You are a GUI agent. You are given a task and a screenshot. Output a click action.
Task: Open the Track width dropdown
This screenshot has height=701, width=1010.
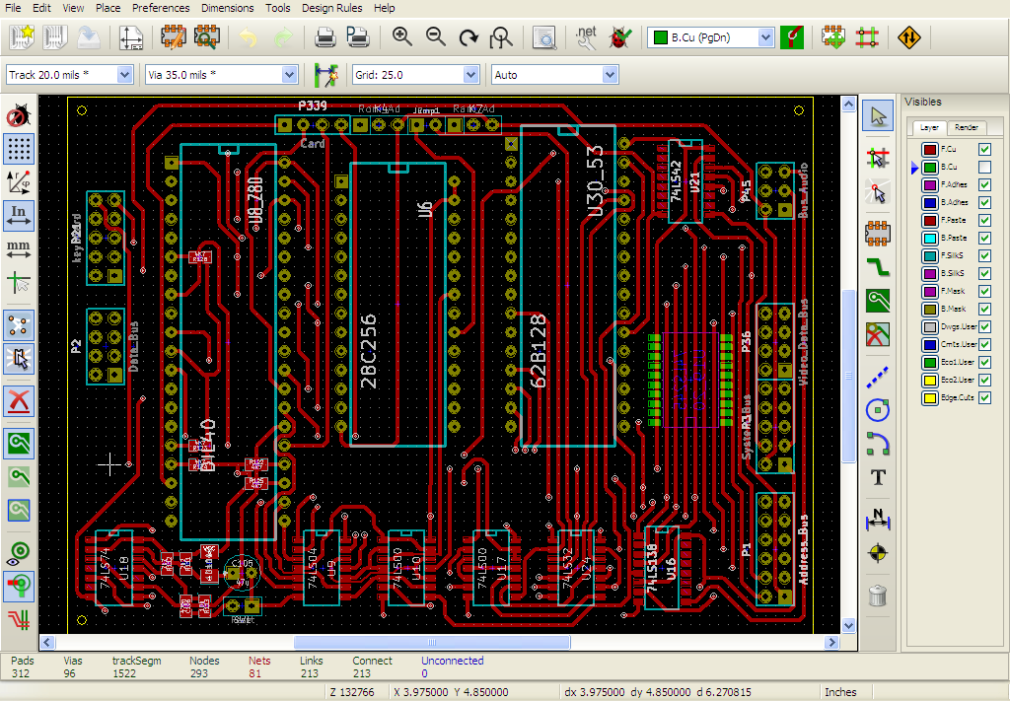124,75
